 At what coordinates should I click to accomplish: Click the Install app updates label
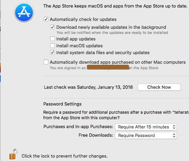pyautogui.click(x=76, y=39)
